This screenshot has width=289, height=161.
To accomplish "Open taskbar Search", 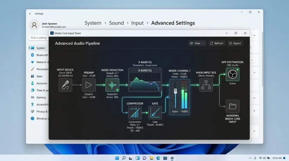I will 124,158.
